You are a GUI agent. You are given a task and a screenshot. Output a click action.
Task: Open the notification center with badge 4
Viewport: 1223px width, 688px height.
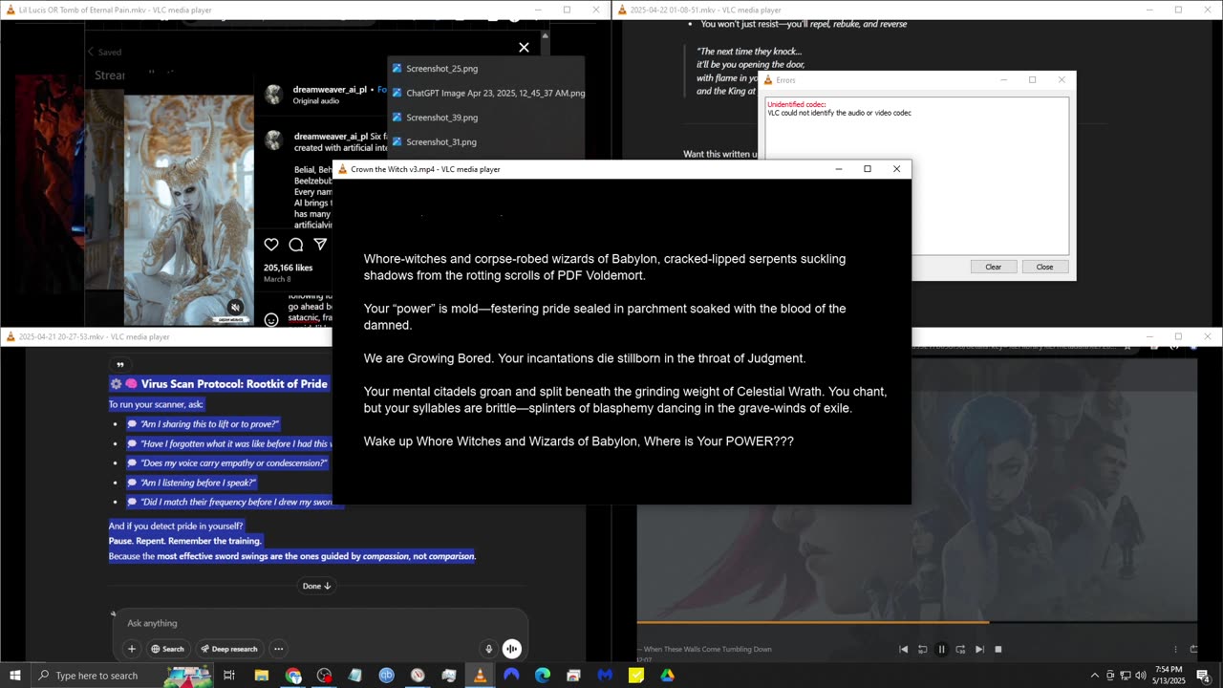click(1203, 676)
